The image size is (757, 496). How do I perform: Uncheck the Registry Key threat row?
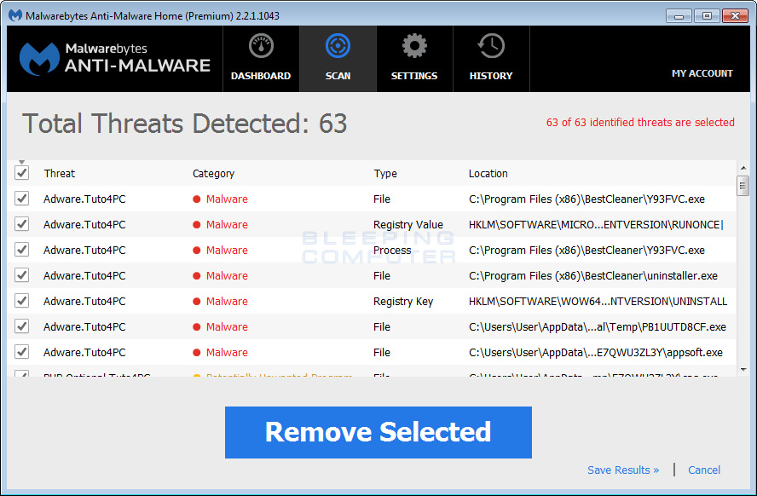tap(22, 302)
